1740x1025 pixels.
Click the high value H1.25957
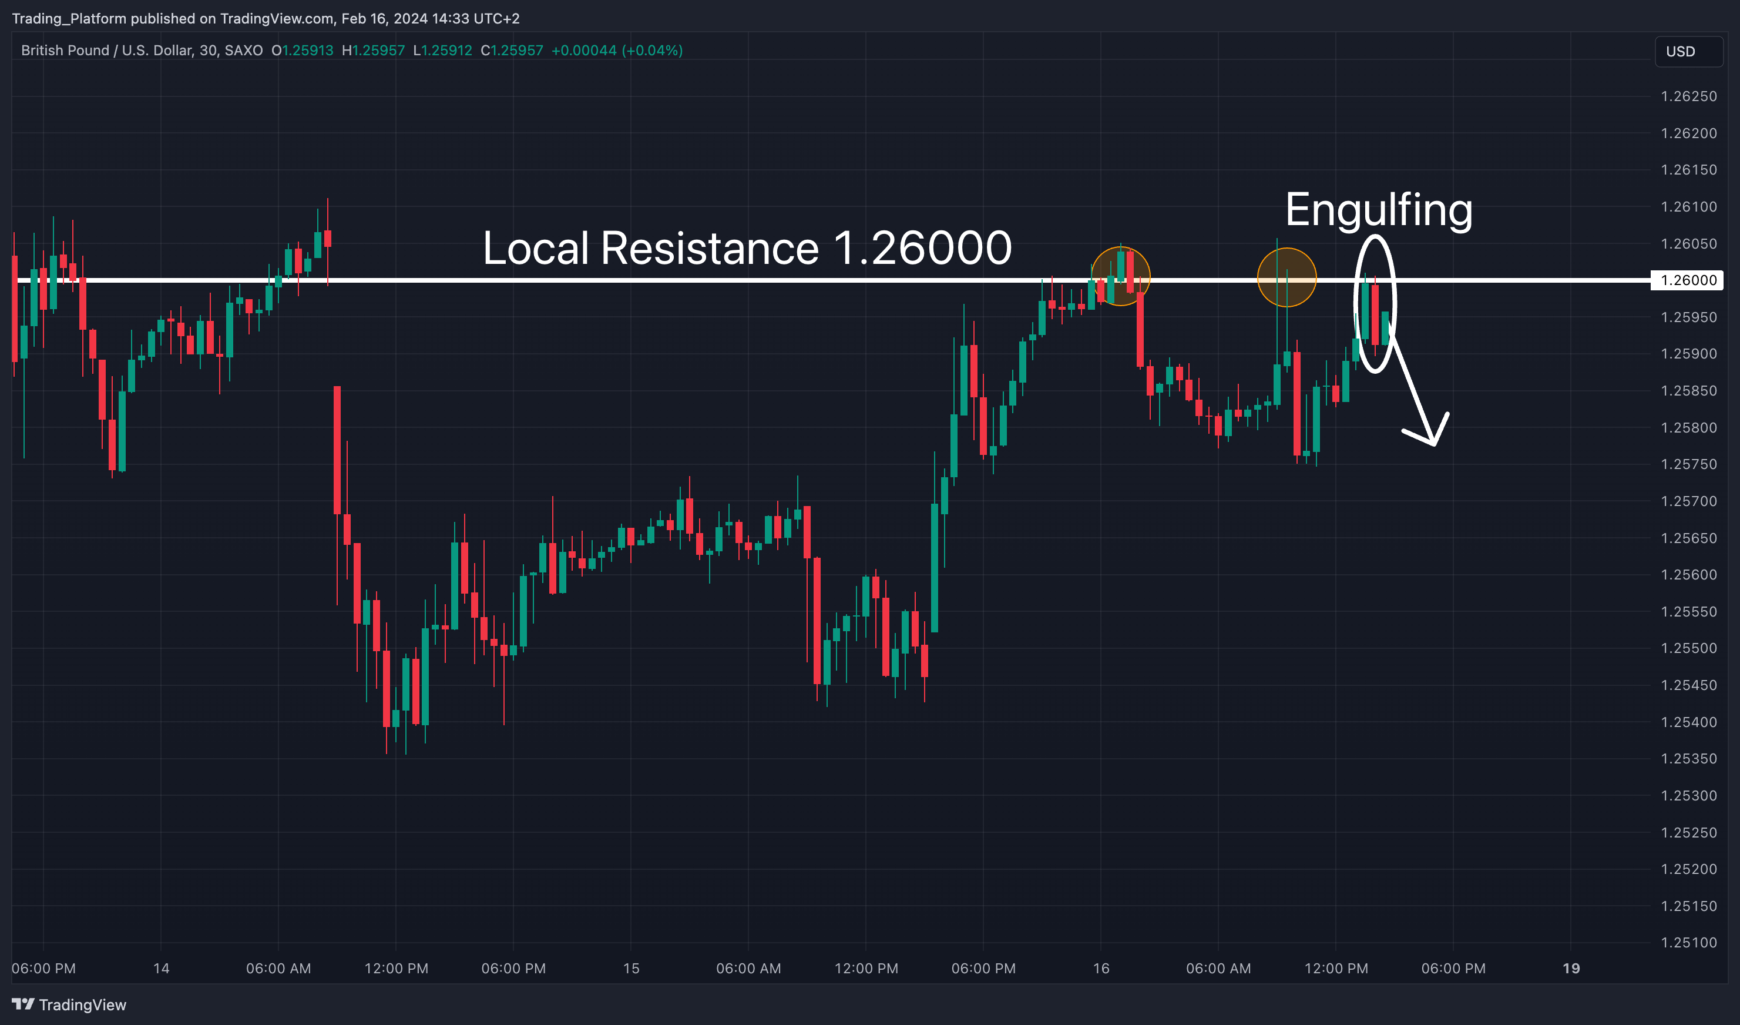[374, 51]
